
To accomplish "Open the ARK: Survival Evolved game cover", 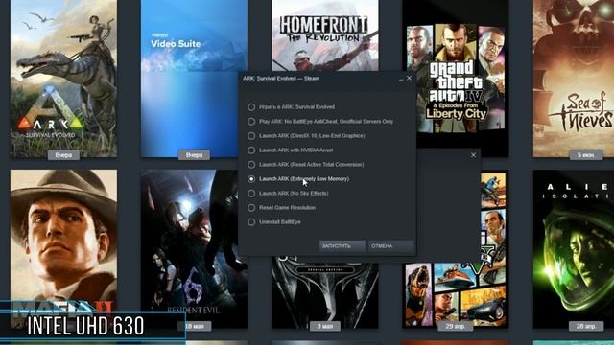I will [x=63, y=79].
